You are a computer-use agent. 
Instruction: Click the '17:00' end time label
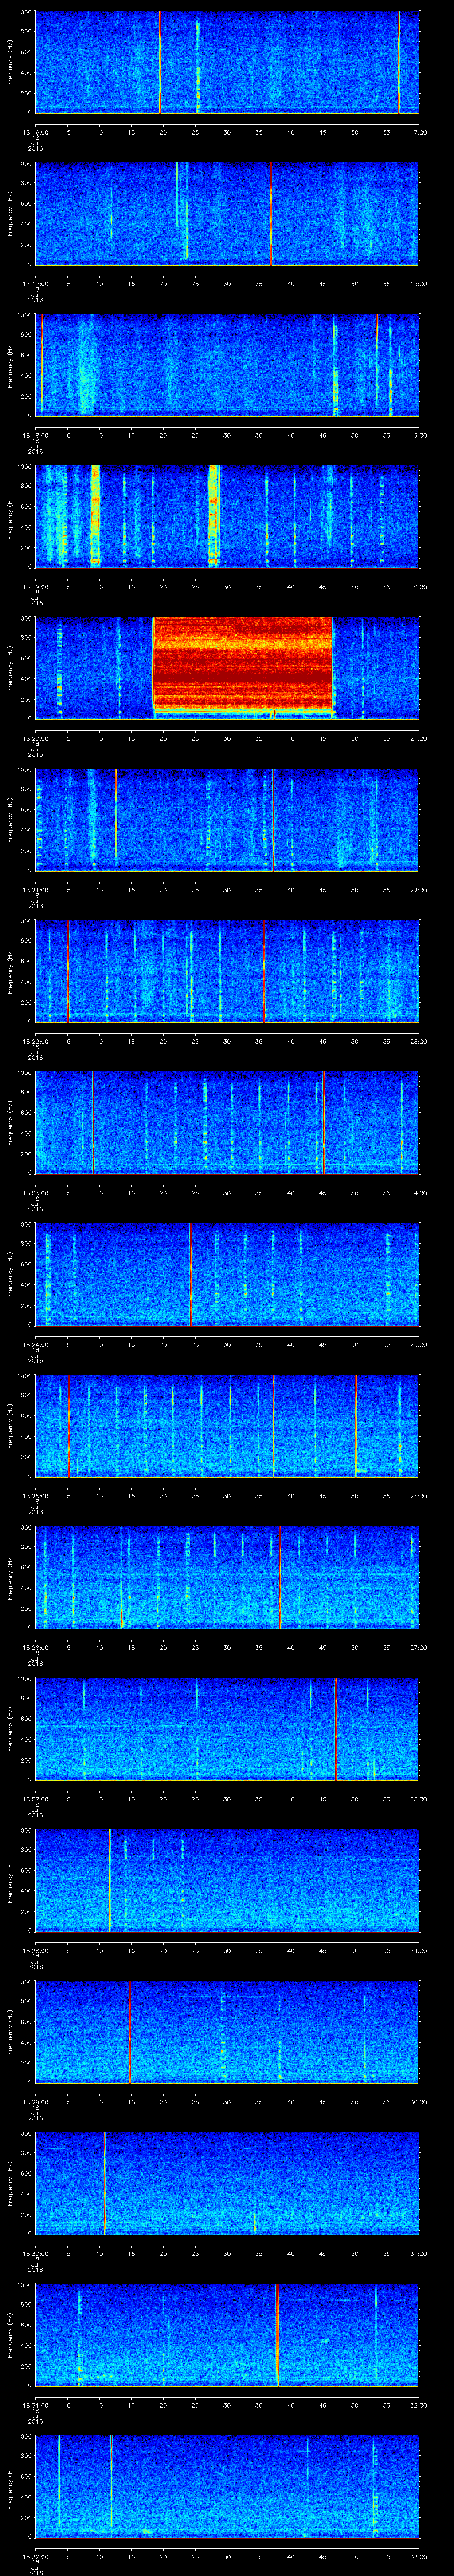(x=418, y=131)
